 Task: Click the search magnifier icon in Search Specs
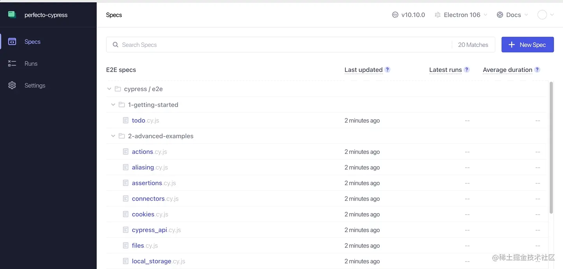(x=115, y=45)
